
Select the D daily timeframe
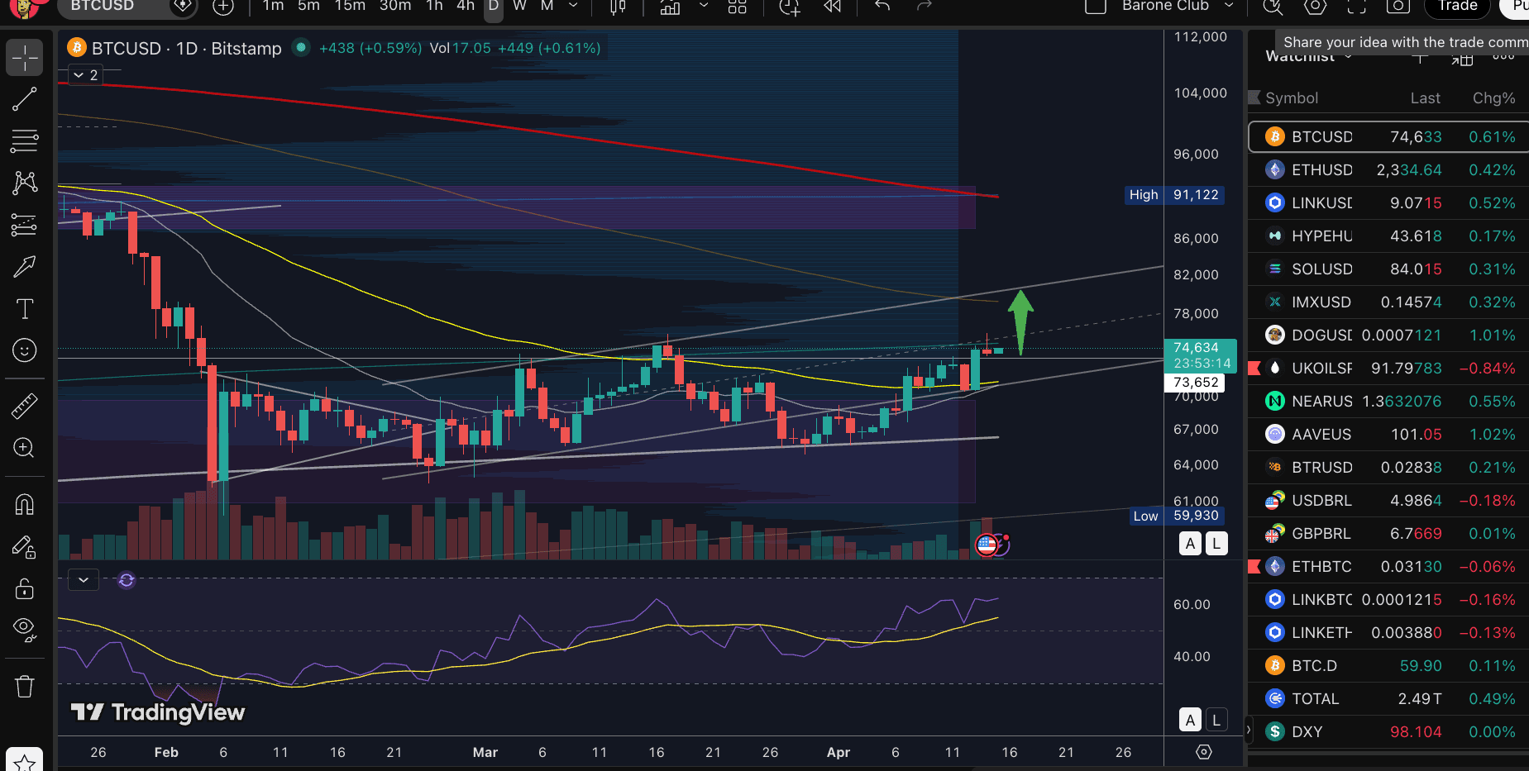(x=494, y=7)
